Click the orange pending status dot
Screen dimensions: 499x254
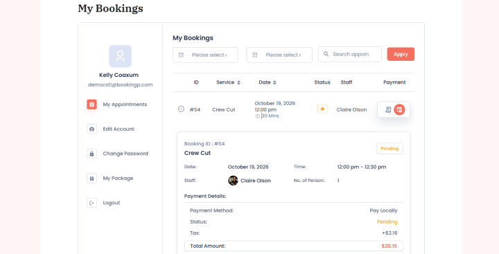(x=322, y=109)
